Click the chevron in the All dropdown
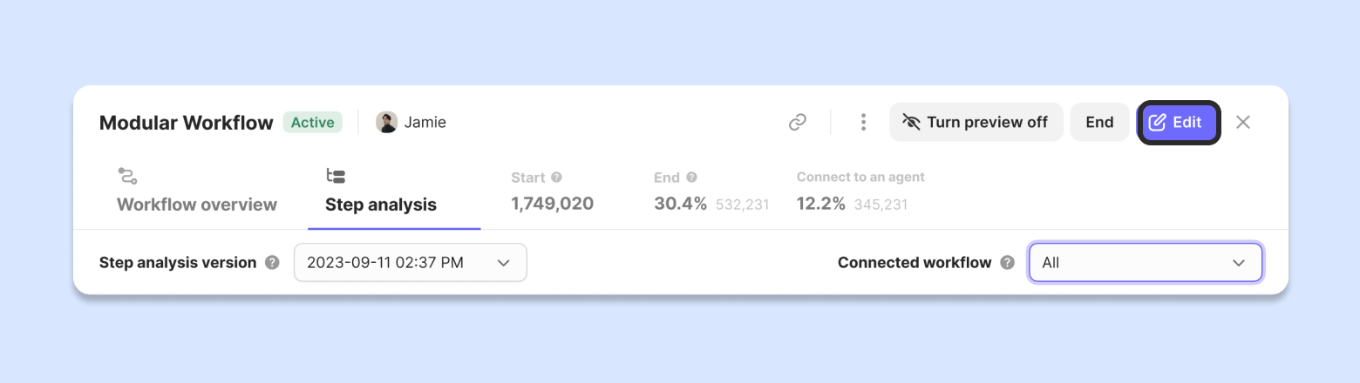Screen dimensions: 1360x383 pos(1239,263)
